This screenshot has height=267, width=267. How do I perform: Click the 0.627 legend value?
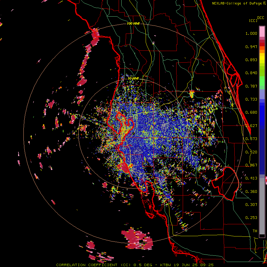coord(251,126)
